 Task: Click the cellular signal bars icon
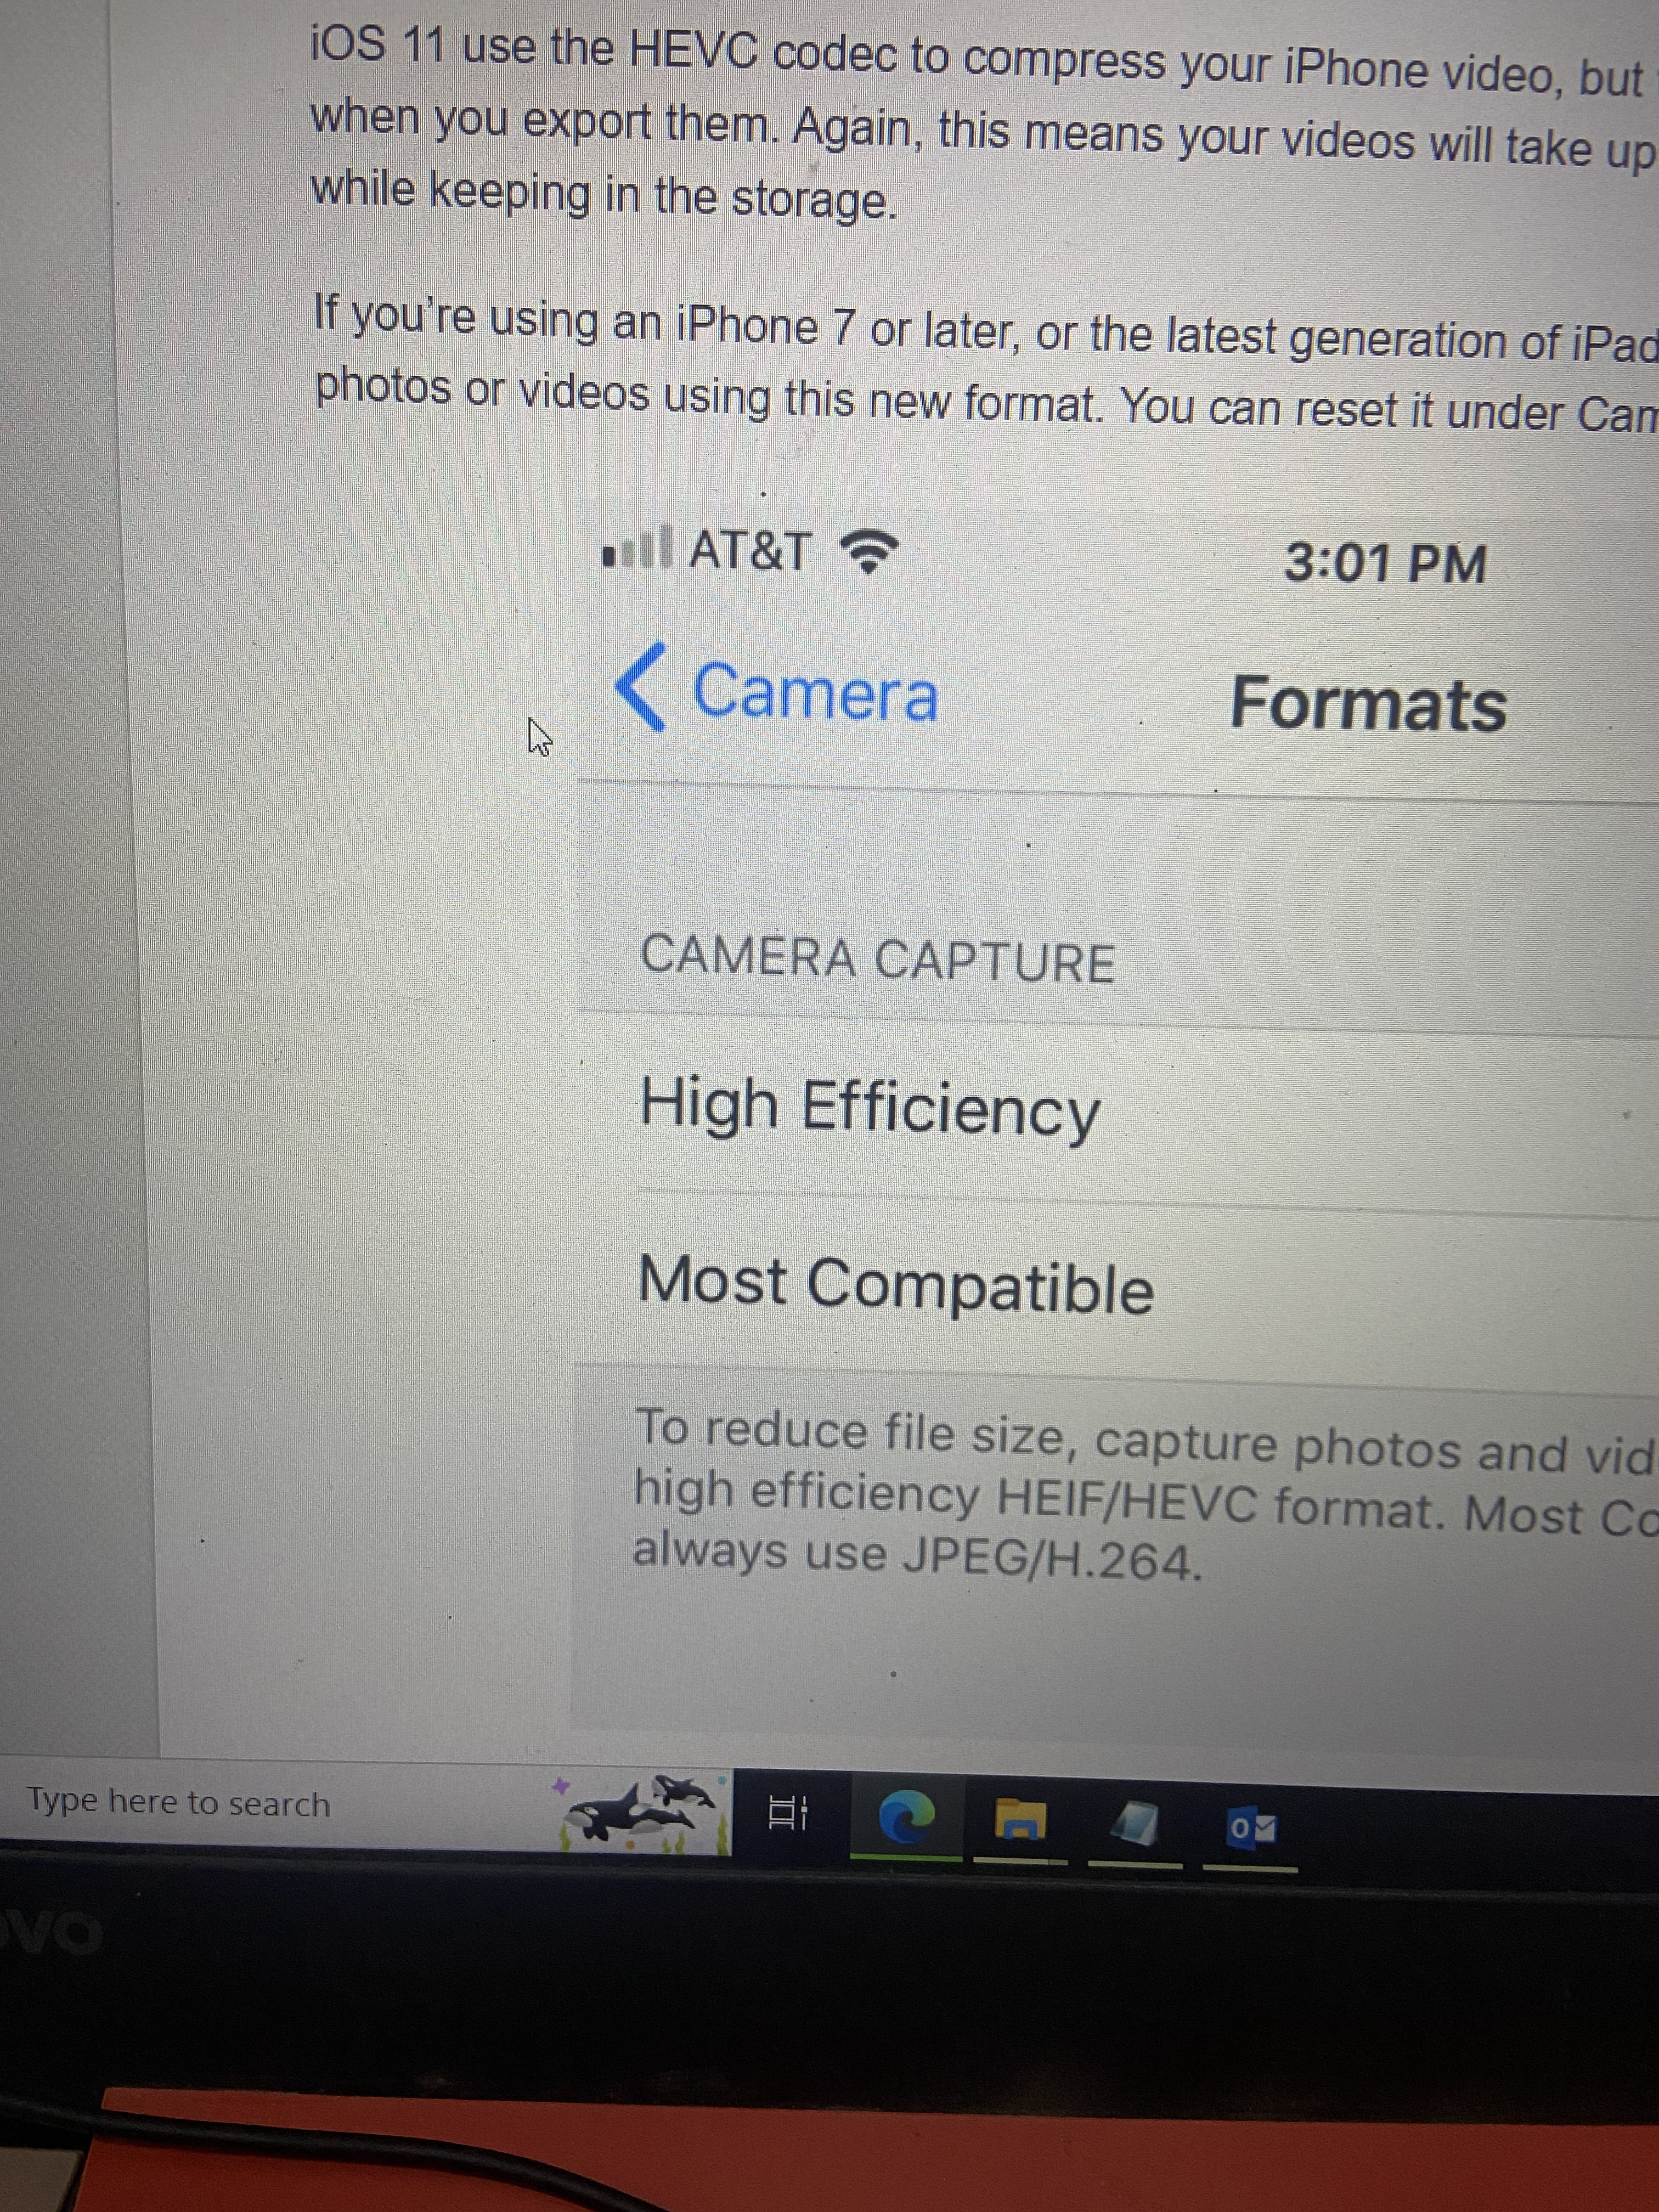(x=637, y=547)
